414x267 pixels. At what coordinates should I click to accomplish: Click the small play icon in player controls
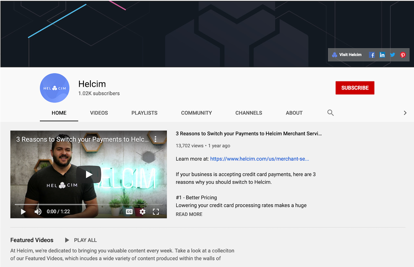click(23, 212)
